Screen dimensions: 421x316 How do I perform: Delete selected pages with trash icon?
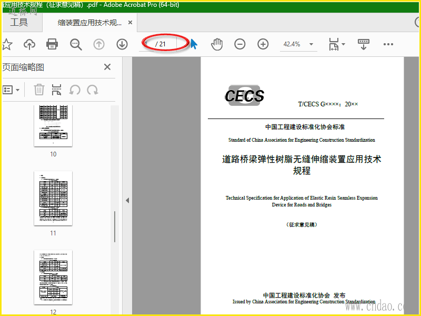[x=39, y=90]
